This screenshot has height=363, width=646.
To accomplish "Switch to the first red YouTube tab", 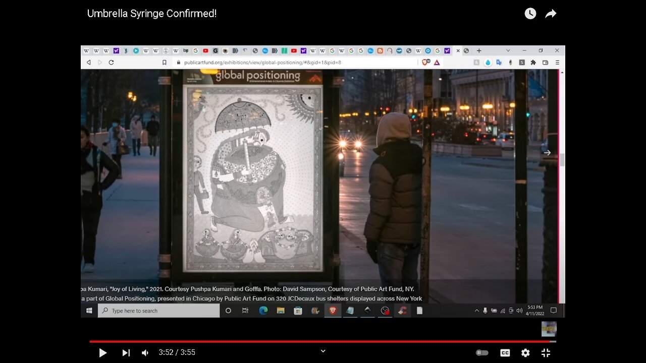I will click(x=205, y=50).
